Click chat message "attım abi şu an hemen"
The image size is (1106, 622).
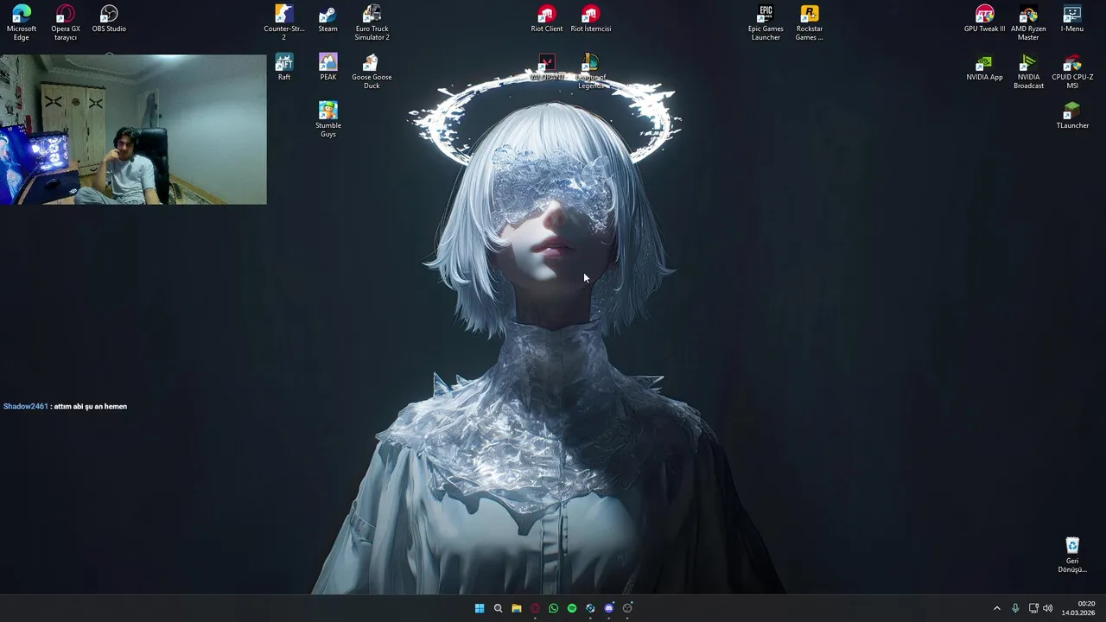[91, 406]
